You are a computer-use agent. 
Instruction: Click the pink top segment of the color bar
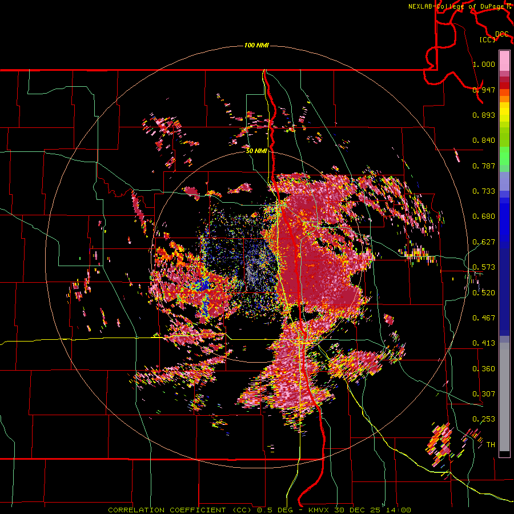tap(504, 61)
